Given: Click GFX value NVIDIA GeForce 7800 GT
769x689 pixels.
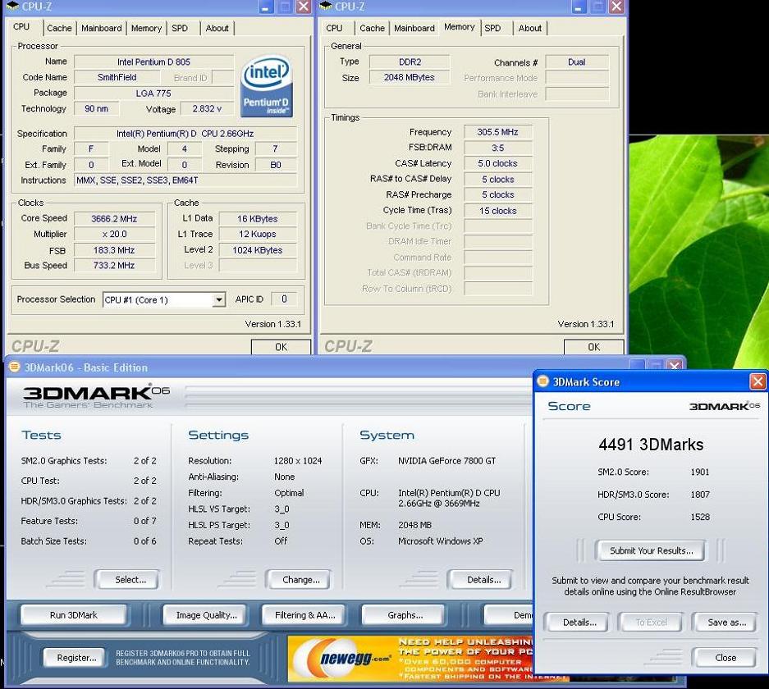Looking at the screenshot, I should click(x=446, y=461).
